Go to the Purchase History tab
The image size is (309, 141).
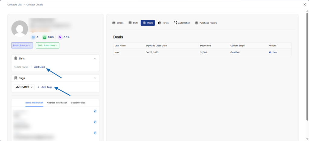coord(206,23)
